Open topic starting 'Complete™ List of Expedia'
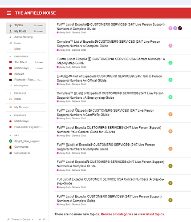Screen dimensions: 191x222 coord(108,44)
